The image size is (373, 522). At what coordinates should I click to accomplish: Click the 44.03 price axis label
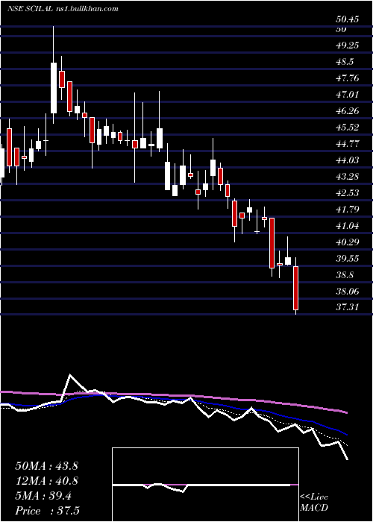pos(348,160)
